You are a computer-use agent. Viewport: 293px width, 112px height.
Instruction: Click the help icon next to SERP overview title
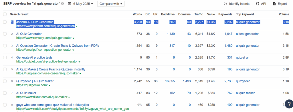click(x=62, y=4)
